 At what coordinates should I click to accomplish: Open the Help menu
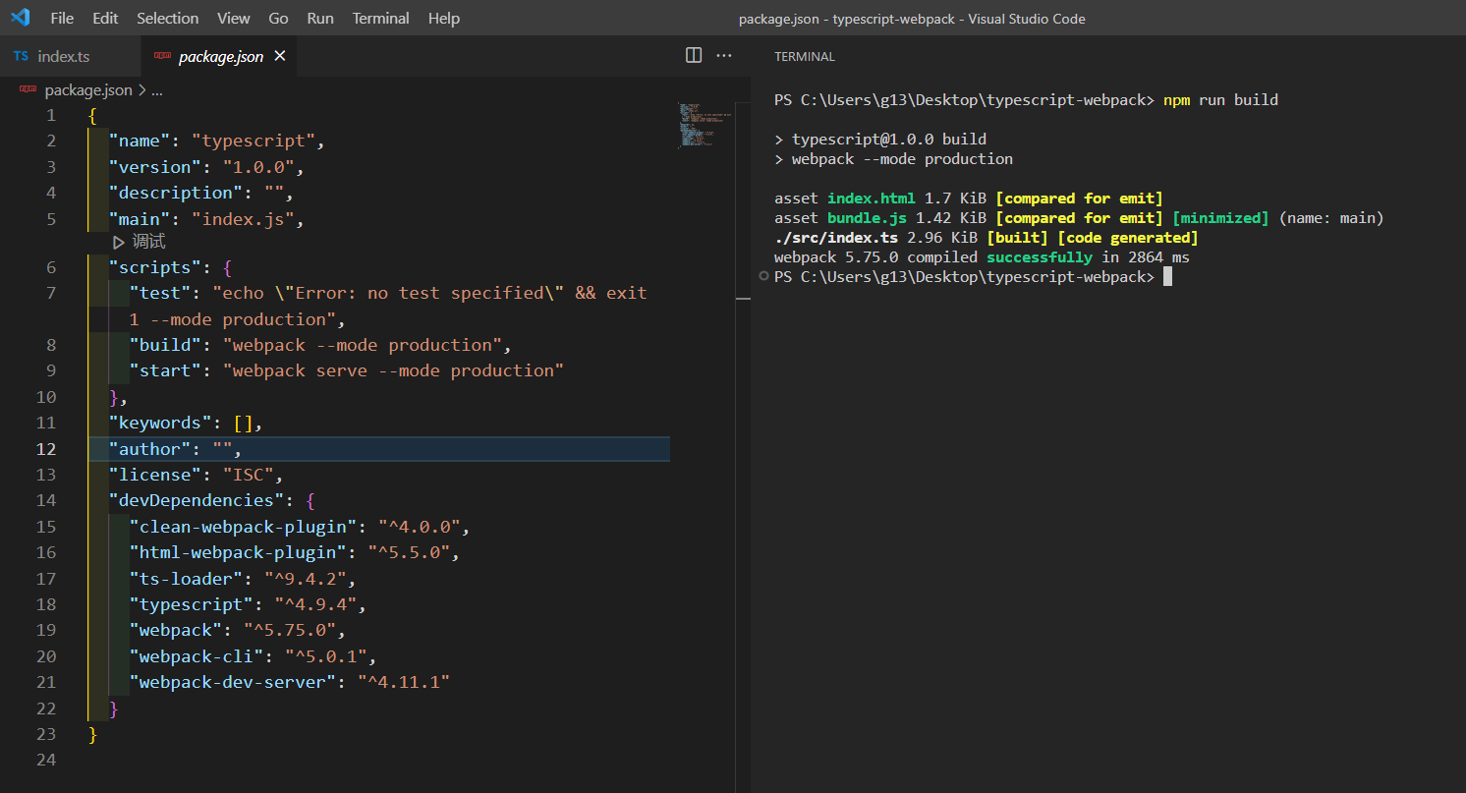click(x=444, y=19)
